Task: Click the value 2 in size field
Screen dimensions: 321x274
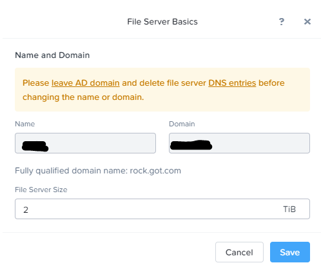Action: [26, 210]
